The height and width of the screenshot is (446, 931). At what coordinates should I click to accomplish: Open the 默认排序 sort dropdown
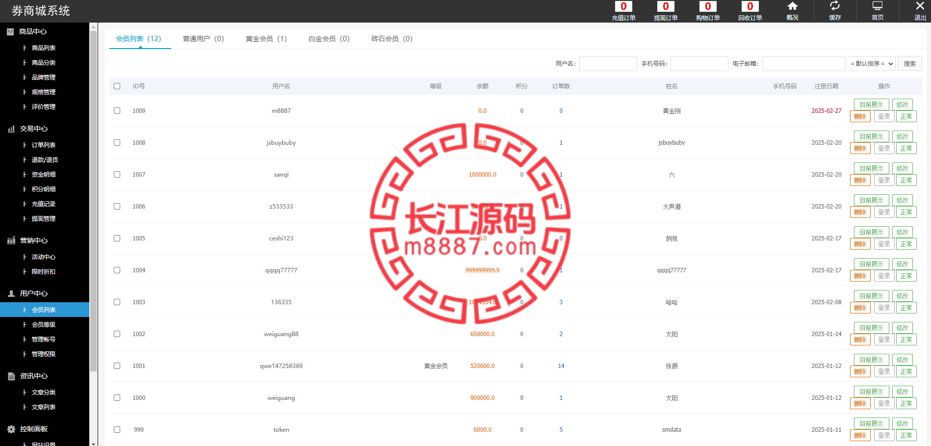(871, 64)
